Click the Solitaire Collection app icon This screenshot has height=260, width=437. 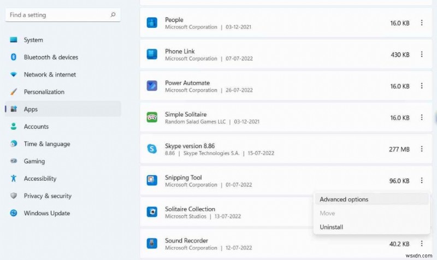pyautogui.click(x=152, y=212)
